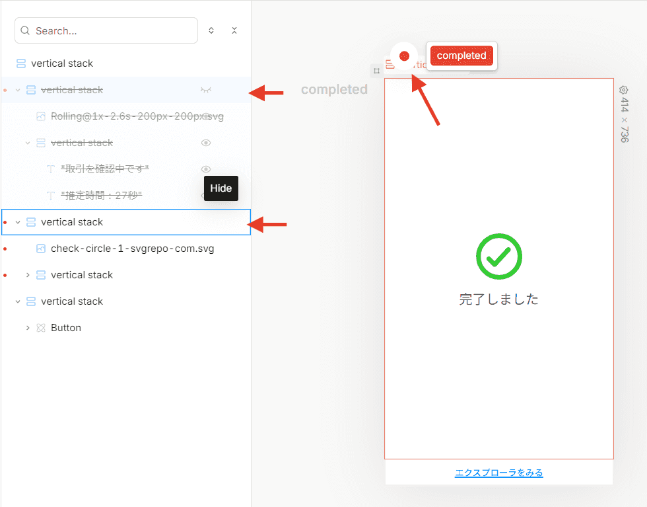The width and height of the screenshot is (647, 507).
Task: Click the image icon of the Rolling svg row
Action: click(41, 116)
